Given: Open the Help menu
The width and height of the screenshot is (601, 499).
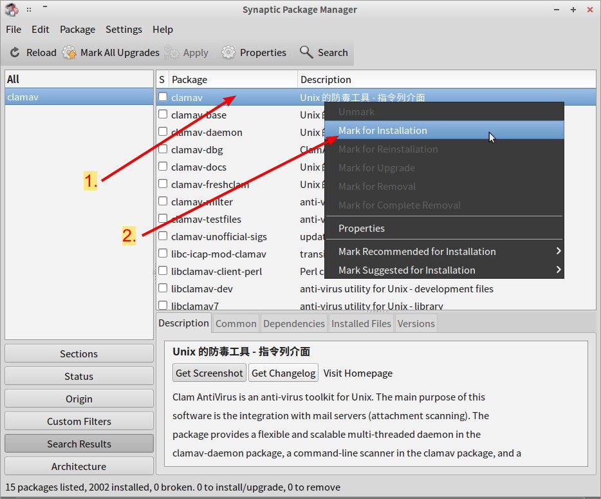Looking at the screenshot, I should (163, 30).
